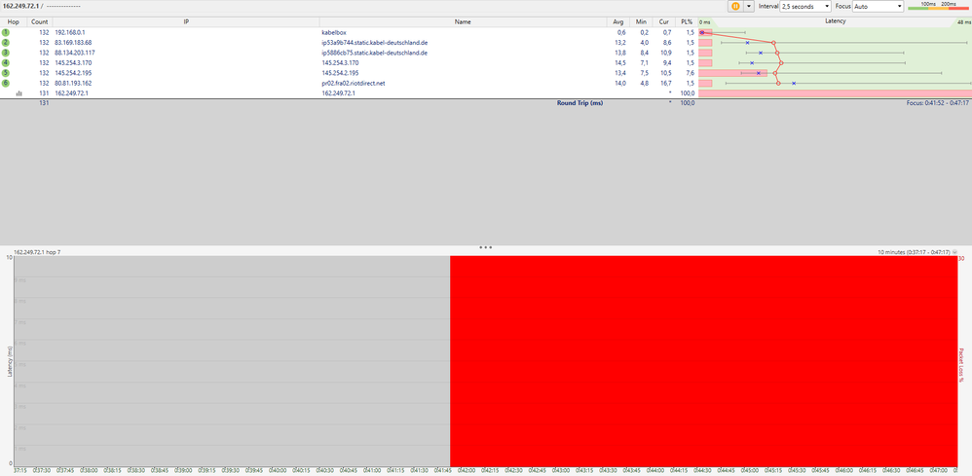This screenshot has width=972, height=476.
Task: Select IP 162.249.72.1 in the final hop row
Action: click(71, 93)
